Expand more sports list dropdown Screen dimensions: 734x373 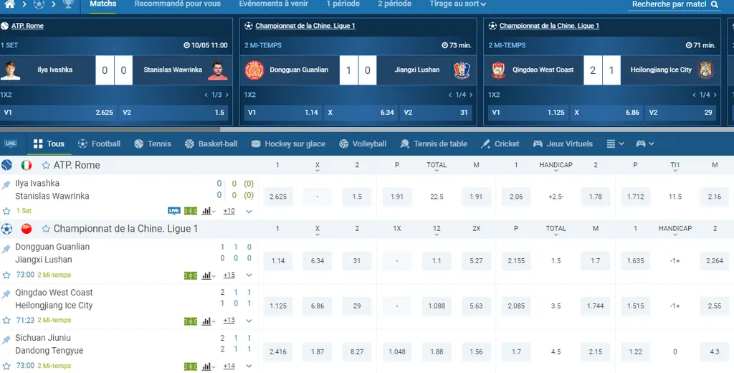pos(616,144)
